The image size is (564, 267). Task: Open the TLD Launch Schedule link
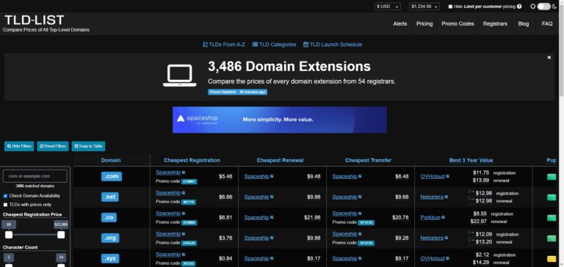[333, 45]
